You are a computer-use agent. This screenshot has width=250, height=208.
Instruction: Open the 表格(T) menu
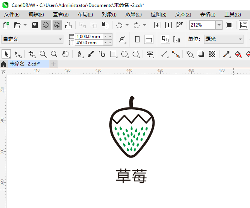tap(208, 15)
